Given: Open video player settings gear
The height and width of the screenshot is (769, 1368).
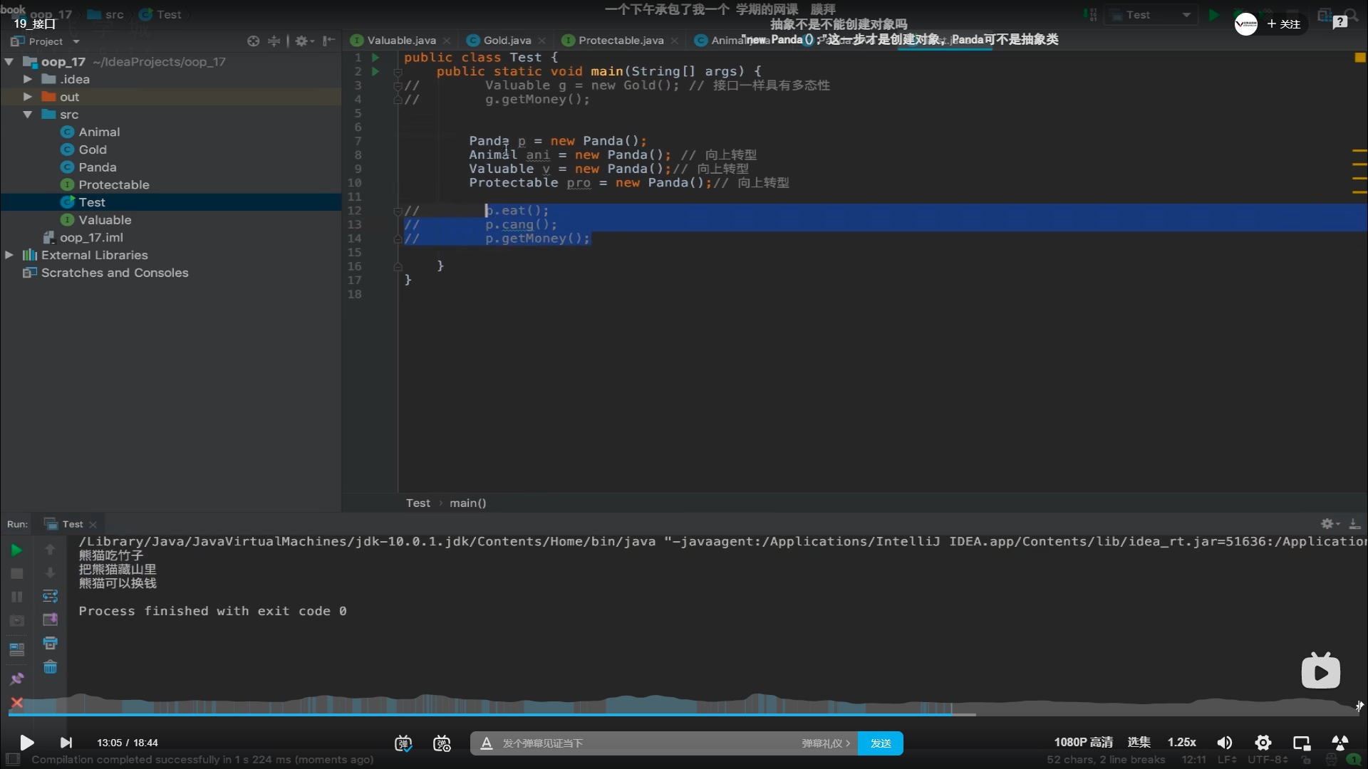Looking at the screenshot, I should click(1263, 743).
